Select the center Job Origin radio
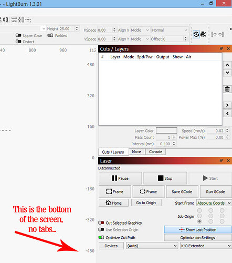Image resolution: width=232 pixels, height=263 pixels. point(211,216)
